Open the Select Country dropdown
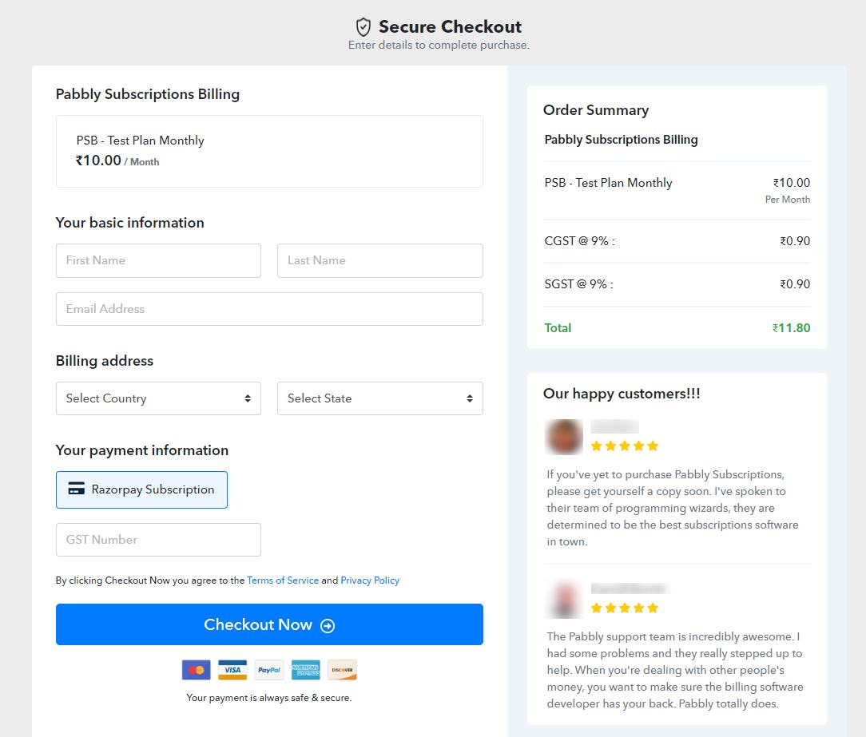 (158, 398)
